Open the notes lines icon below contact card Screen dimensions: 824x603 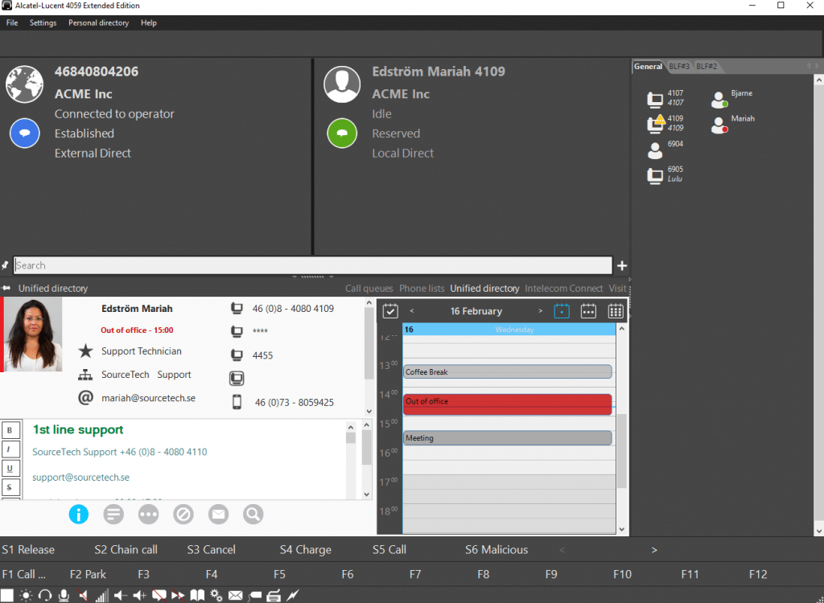pyautogui.click(x=113, y=515)
